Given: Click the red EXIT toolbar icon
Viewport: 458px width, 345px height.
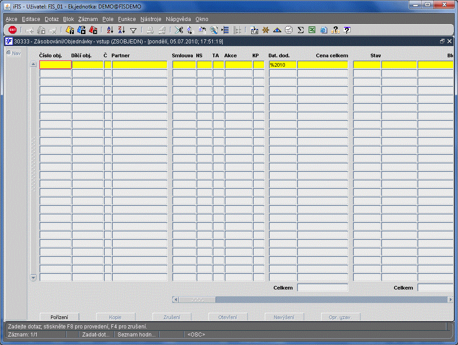Looking at the screenshot, I should click(13, 30).
